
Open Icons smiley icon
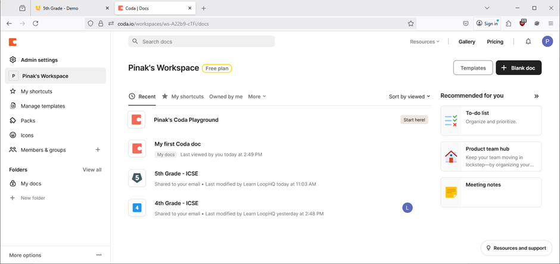tap(13, 135)
